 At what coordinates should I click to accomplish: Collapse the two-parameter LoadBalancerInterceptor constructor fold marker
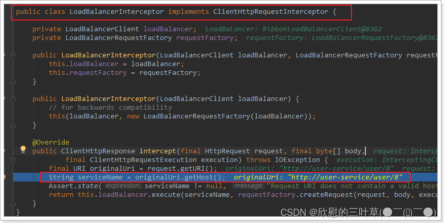pyautogui.click(x=13, y=55)
